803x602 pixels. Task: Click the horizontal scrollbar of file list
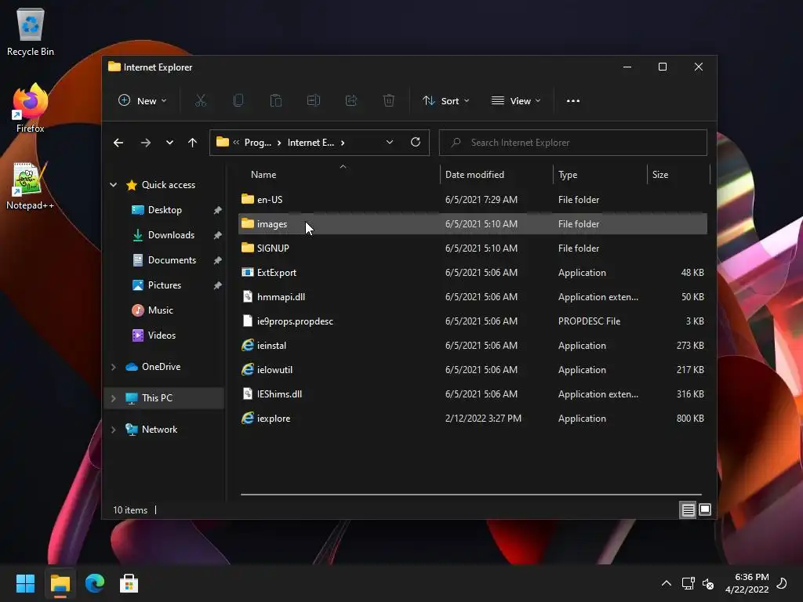pyautogui.click(x=471, y=495)
